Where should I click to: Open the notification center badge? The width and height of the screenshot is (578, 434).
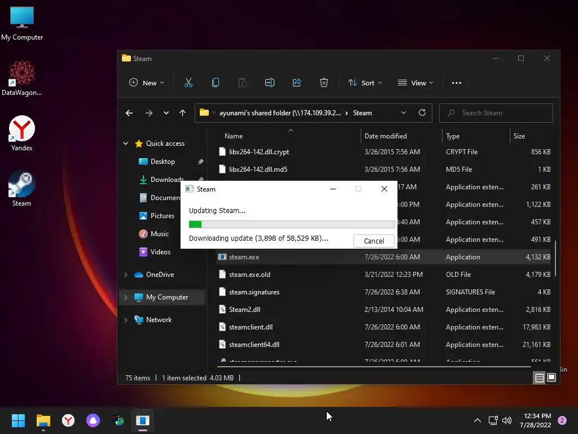point(562,420)
